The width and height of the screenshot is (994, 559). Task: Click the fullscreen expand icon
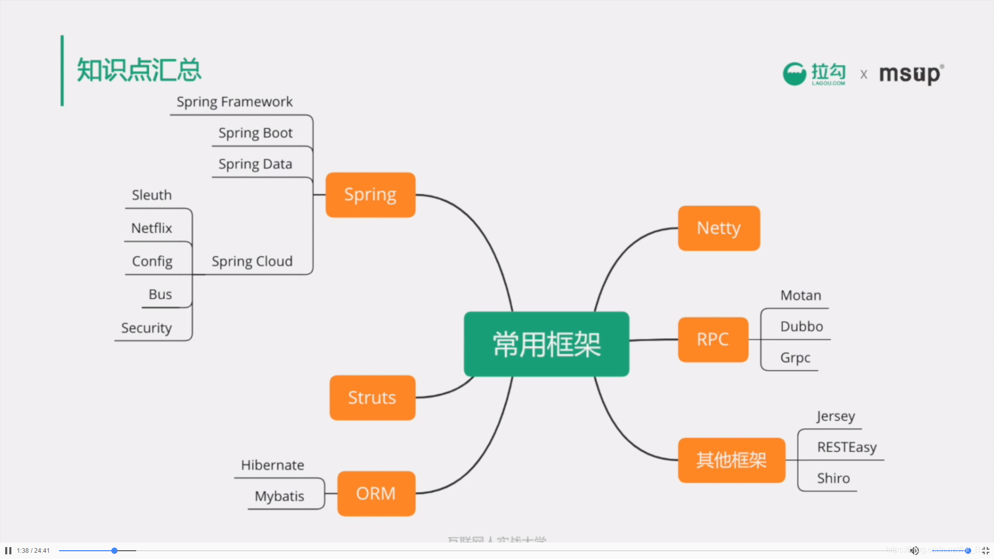coord(986,551)
